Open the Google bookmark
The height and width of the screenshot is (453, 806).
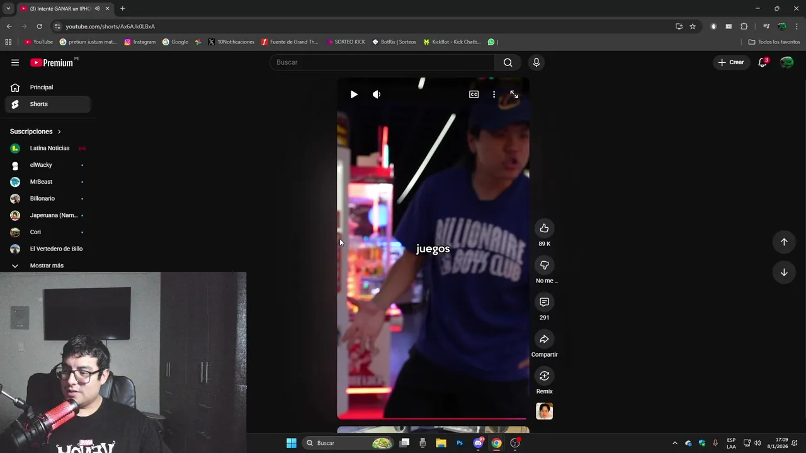pyautogui.click(x=175, y=42)
